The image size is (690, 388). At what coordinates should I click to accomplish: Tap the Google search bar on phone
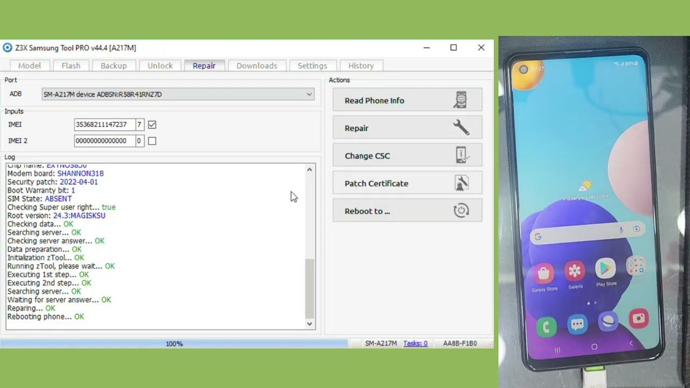pos(588,233)
